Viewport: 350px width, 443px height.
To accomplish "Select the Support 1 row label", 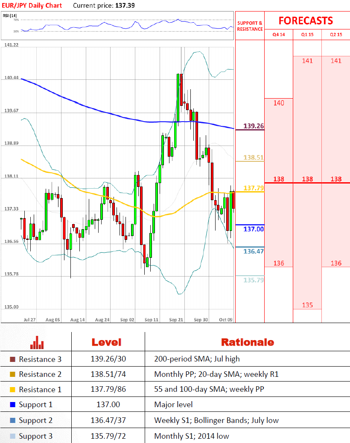I will 35,405.
